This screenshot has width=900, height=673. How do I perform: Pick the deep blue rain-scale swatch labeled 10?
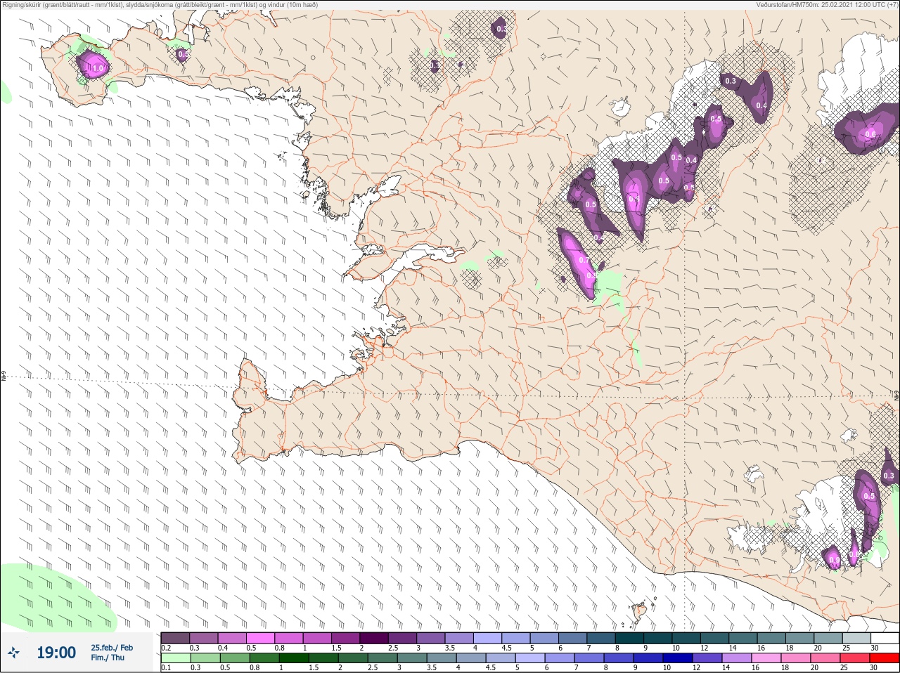point(678,658)
